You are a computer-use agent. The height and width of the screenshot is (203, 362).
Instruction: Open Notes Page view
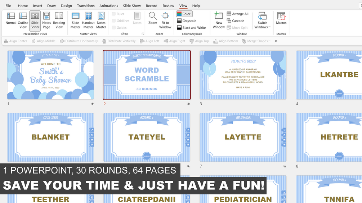46,20
